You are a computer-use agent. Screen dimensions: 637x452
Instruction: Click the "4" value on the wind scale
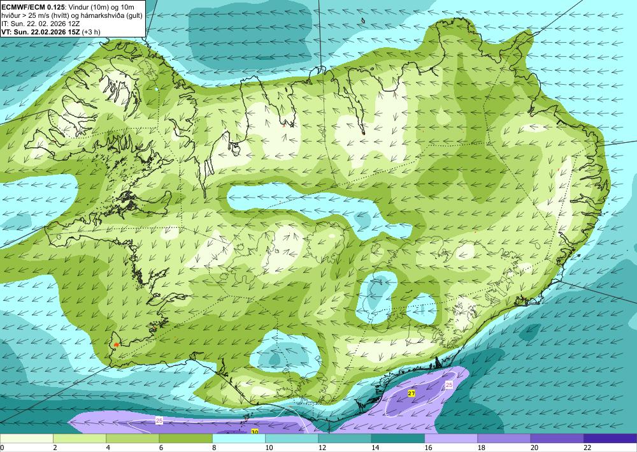pyautogui.click(x=108, y=448)
